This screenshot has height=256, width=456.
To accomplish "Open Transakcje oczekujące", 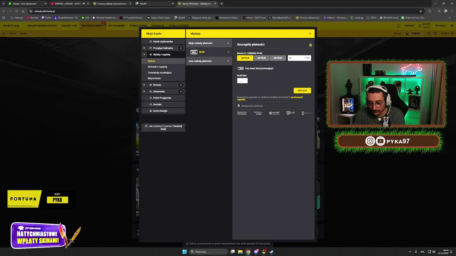I will 160,73.
